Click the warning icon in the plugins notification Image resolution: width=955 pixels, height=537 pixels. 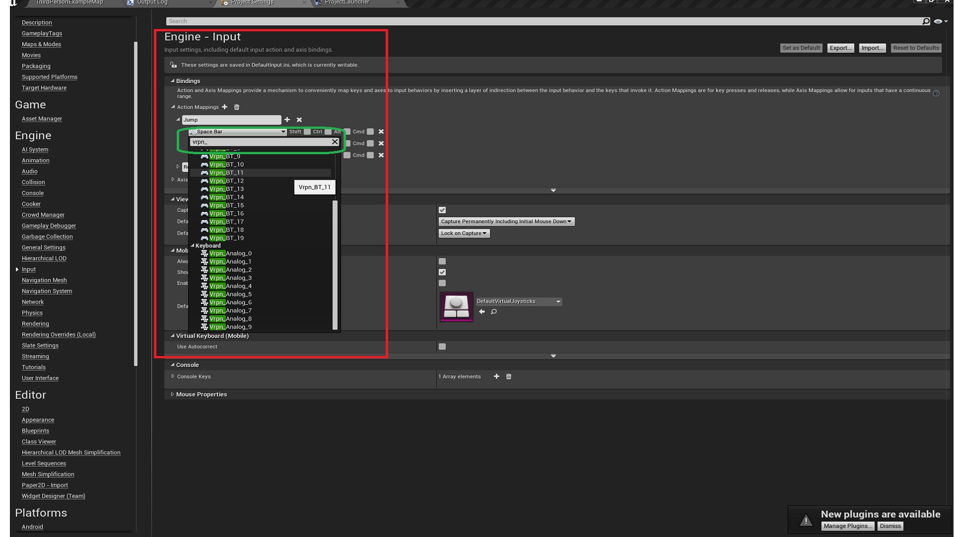pos(805,521)
